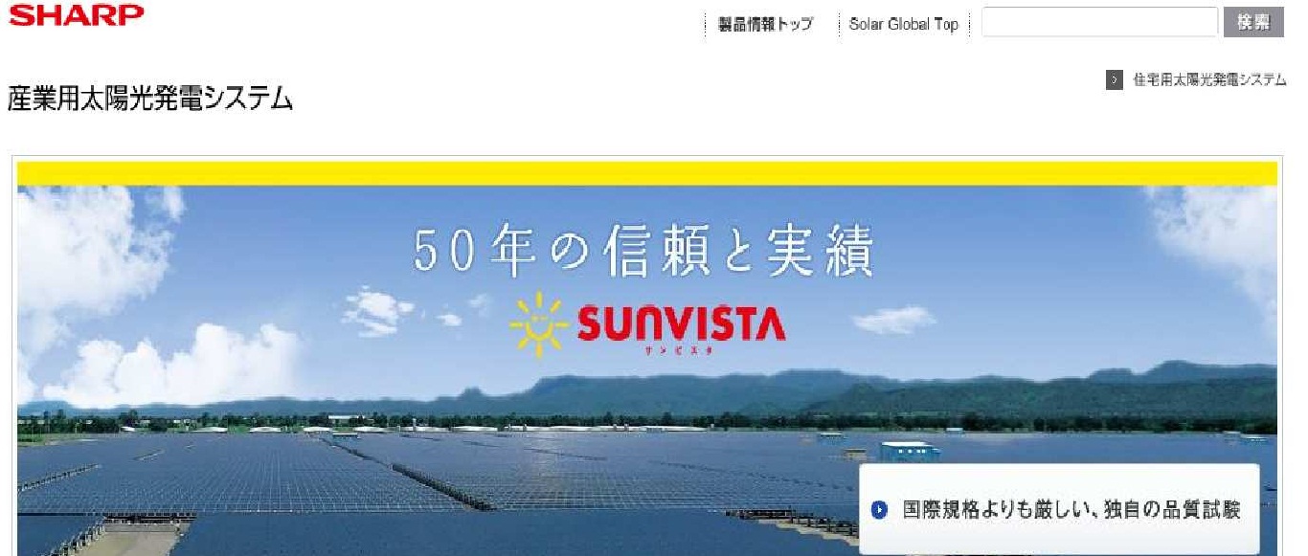Click the small cloud right of SUNVISTA
The width and height of the screenshot is (1308, 556).
click(x=892, y=319)
